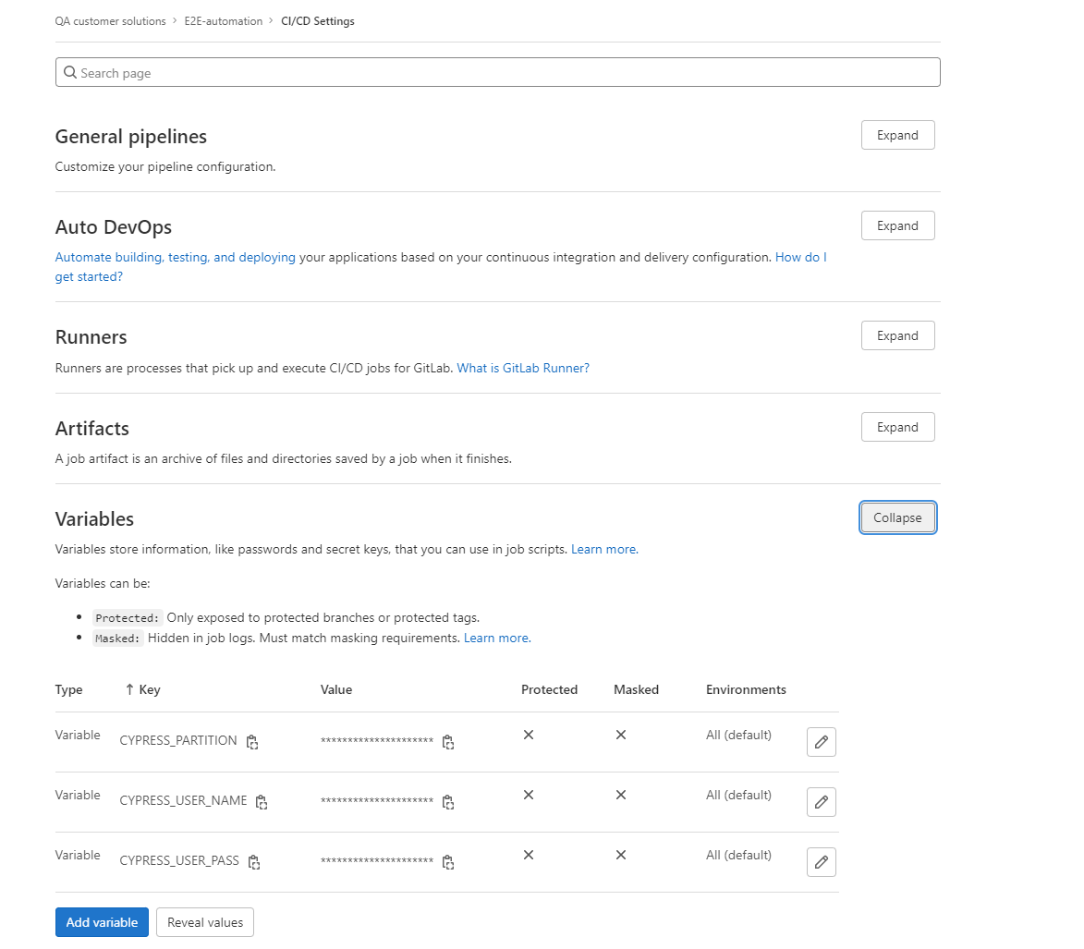Collapse the Variables section
The image size is (1084, 949).
[x=897, y=517]
